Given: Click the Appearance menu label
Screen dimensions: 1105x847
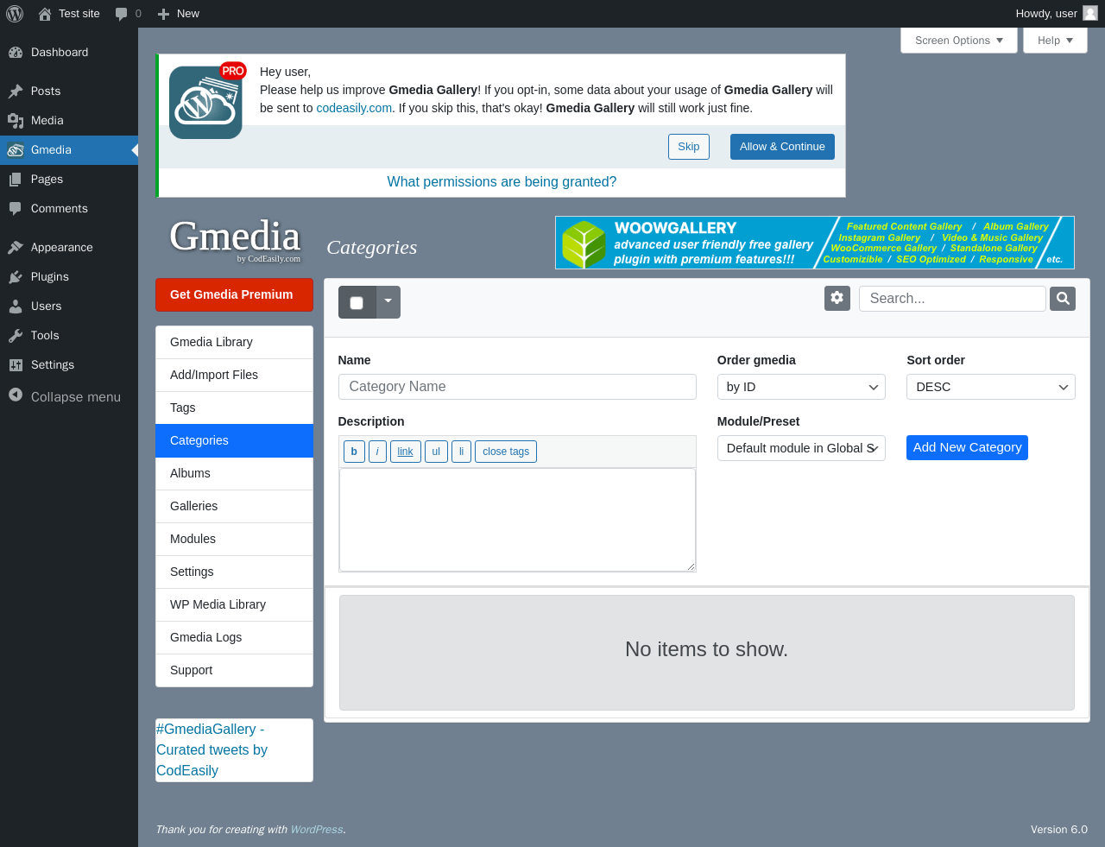Looking at the screenshot, I should [62, 247].
